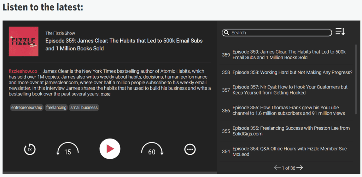Click the episode list scrollbar
362x177 pixels.
pos(356,79)
